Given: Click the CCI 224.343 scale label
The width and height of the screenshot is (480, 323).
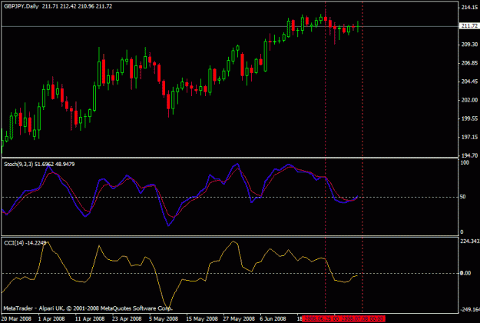Looking at the screenshot, I should (x=470, y=241).
